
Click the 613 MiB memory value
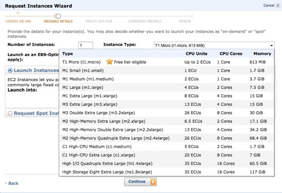click(x=257, y=62)
